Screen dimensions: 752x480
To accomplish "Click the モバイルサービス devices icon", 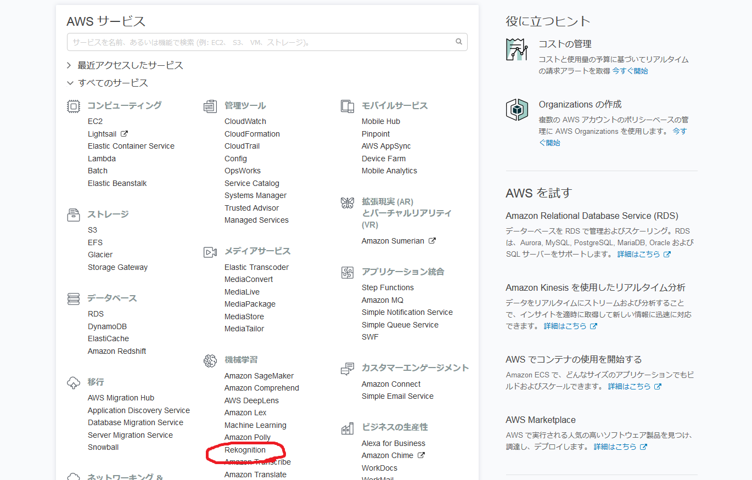I will (x=347, y=106).
